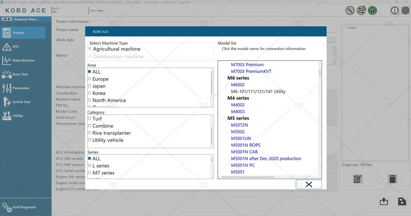Click the connection warning status icon
Viewport: 411px width, 216px height.
361,11
